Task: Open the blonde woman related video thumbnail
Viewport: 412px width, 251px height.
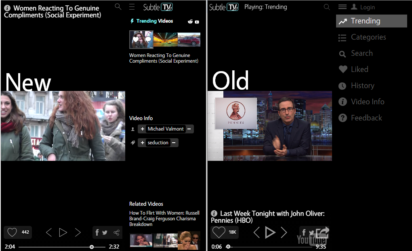Action: (x=189, y=240)
